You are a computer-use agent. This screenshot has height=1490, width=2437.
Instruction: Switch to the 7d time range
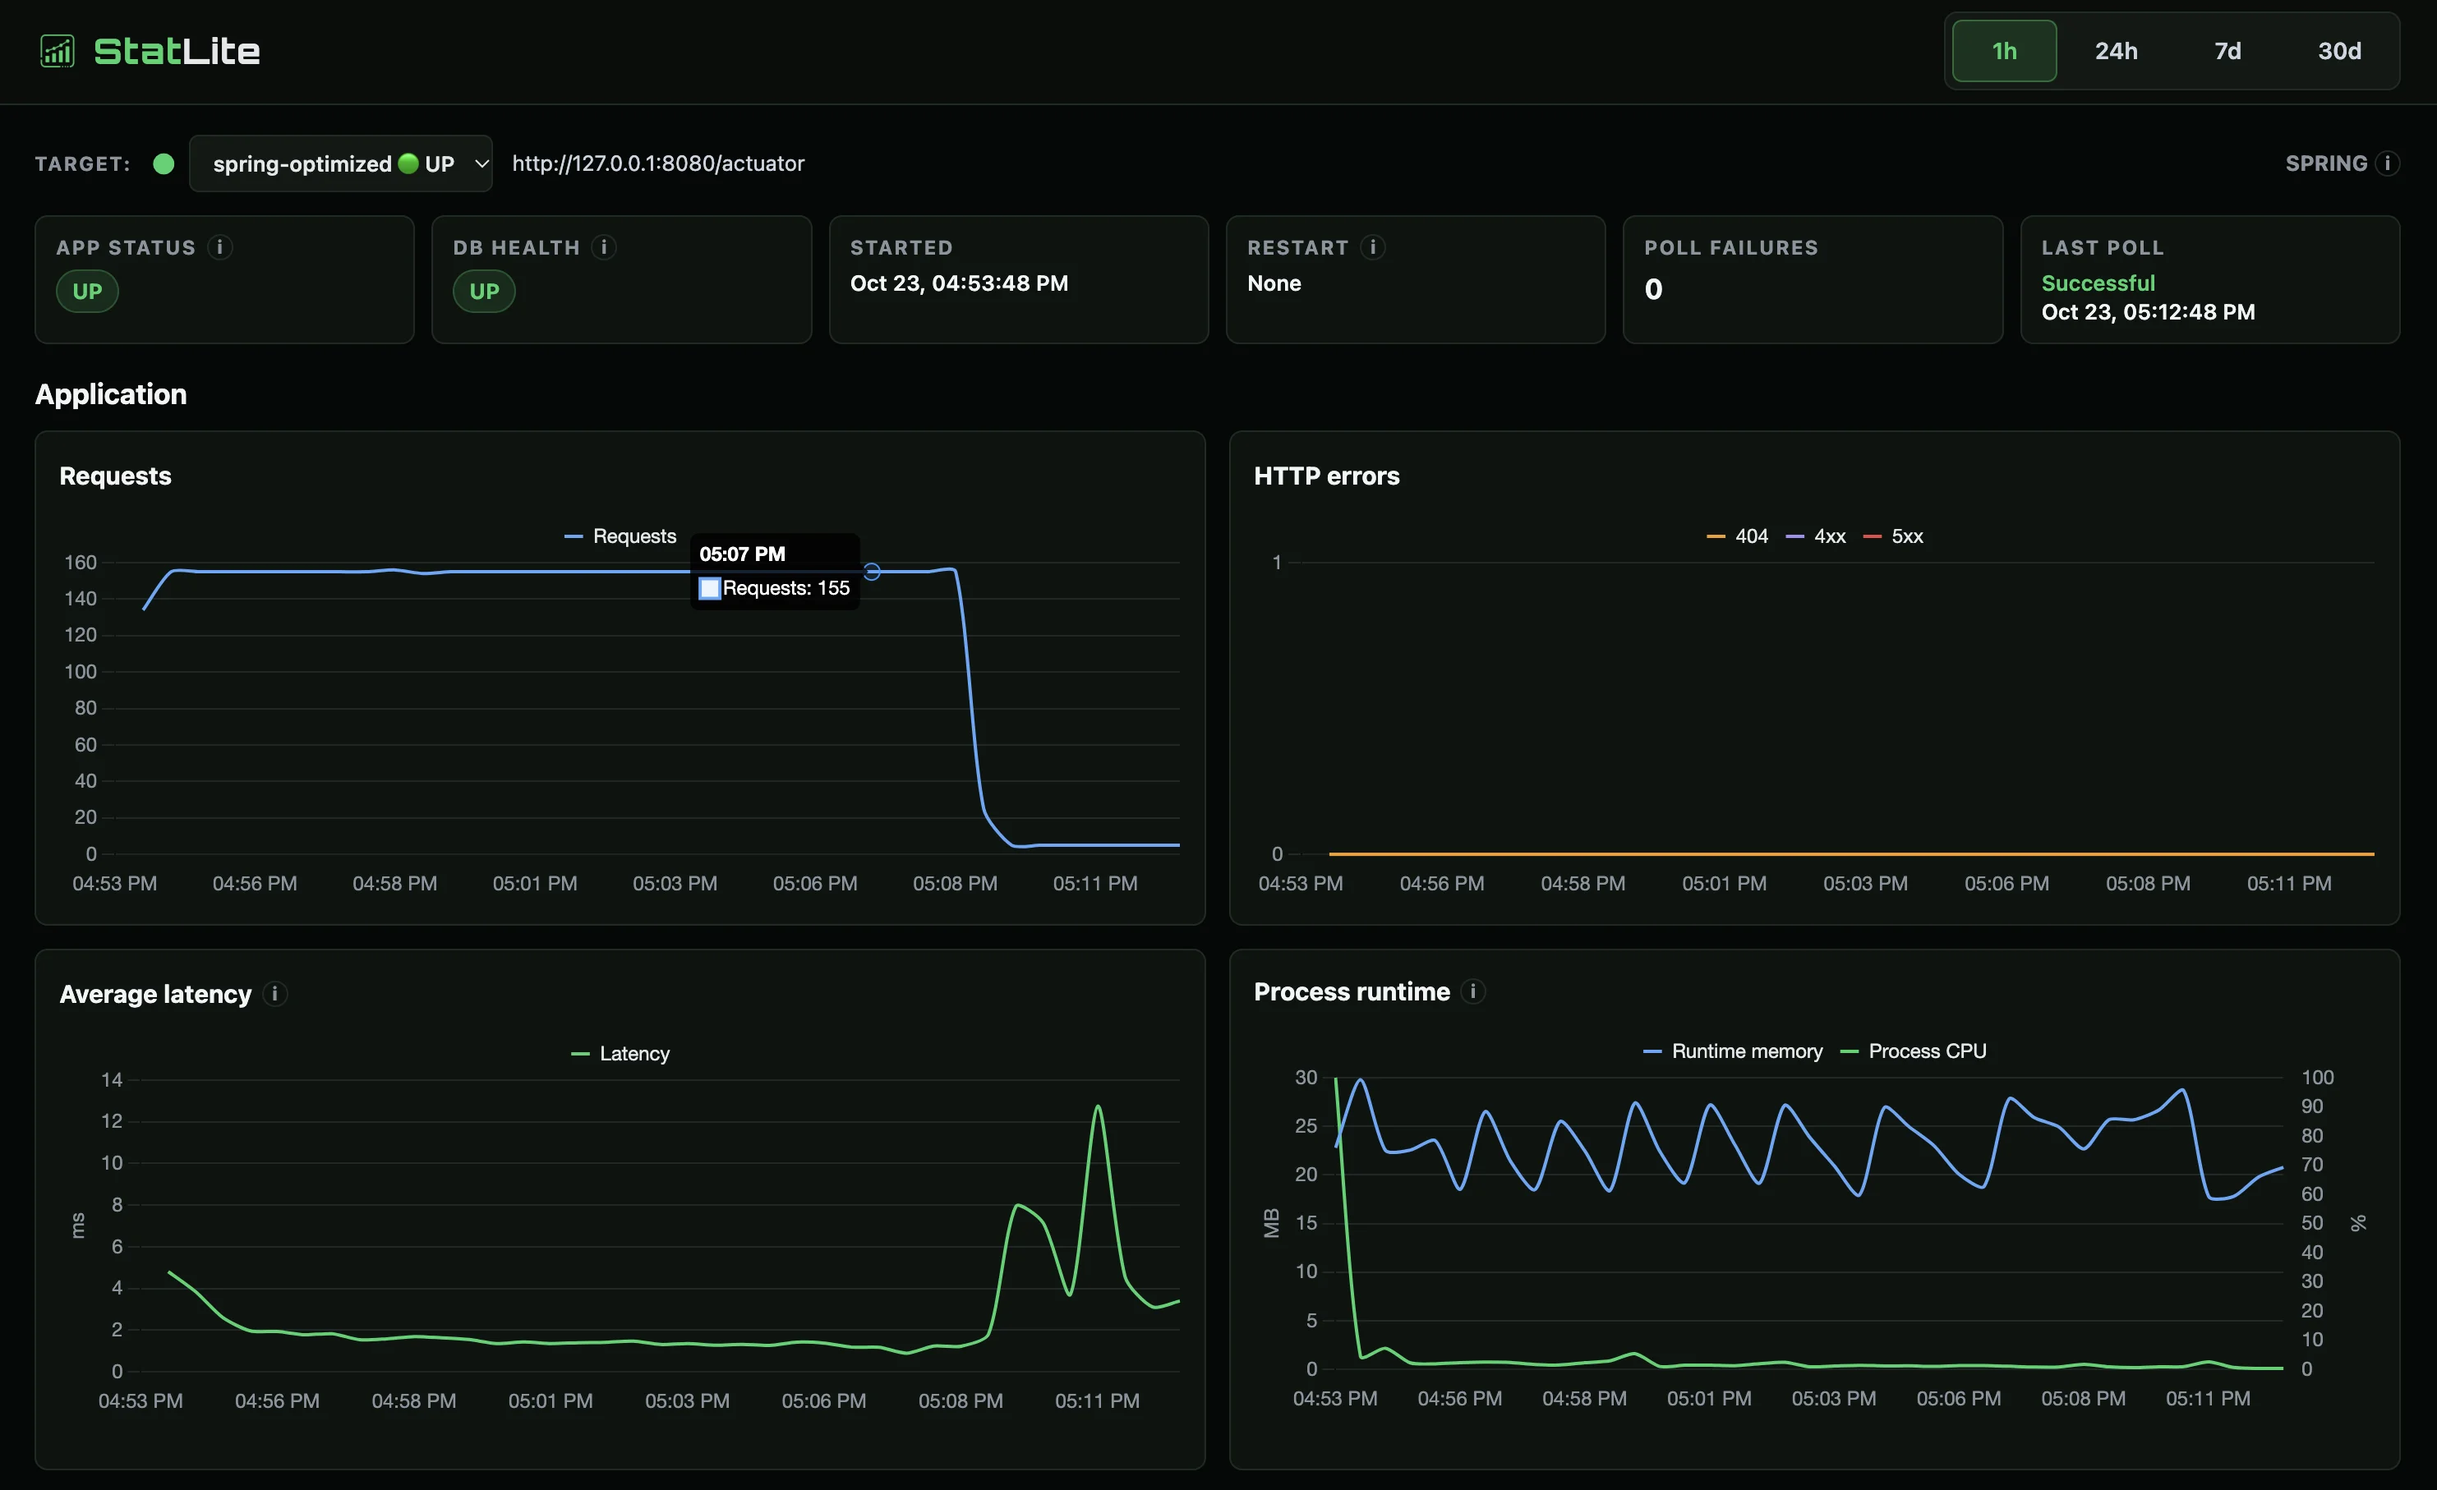(x=2227, y=52)
